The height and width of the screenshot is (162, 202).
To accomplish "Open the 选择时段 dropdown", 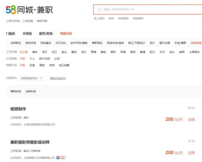I will click(x=34, y=91).
